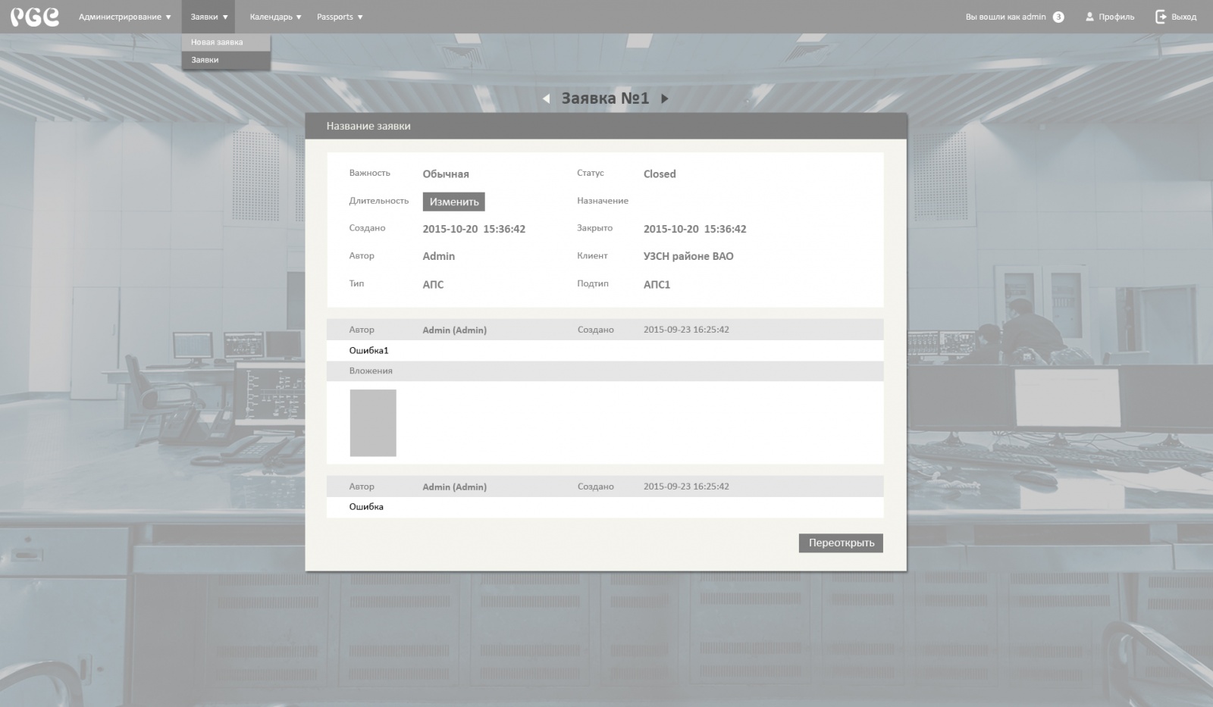Open the gray attachment thumbnail
This screenshot has width=1213, height=707.
pyautogui.click(x=373, y=423)
